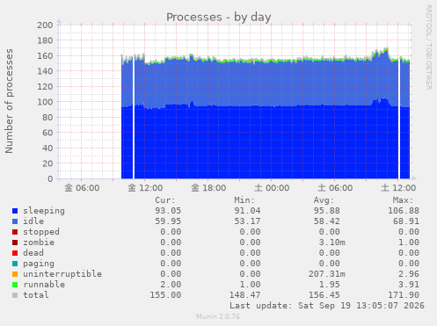Image resolution: width=437 pixels, height=326 pixels.
Task: Click the uninterruptible legend color swatch
Action: click(15, 274)
